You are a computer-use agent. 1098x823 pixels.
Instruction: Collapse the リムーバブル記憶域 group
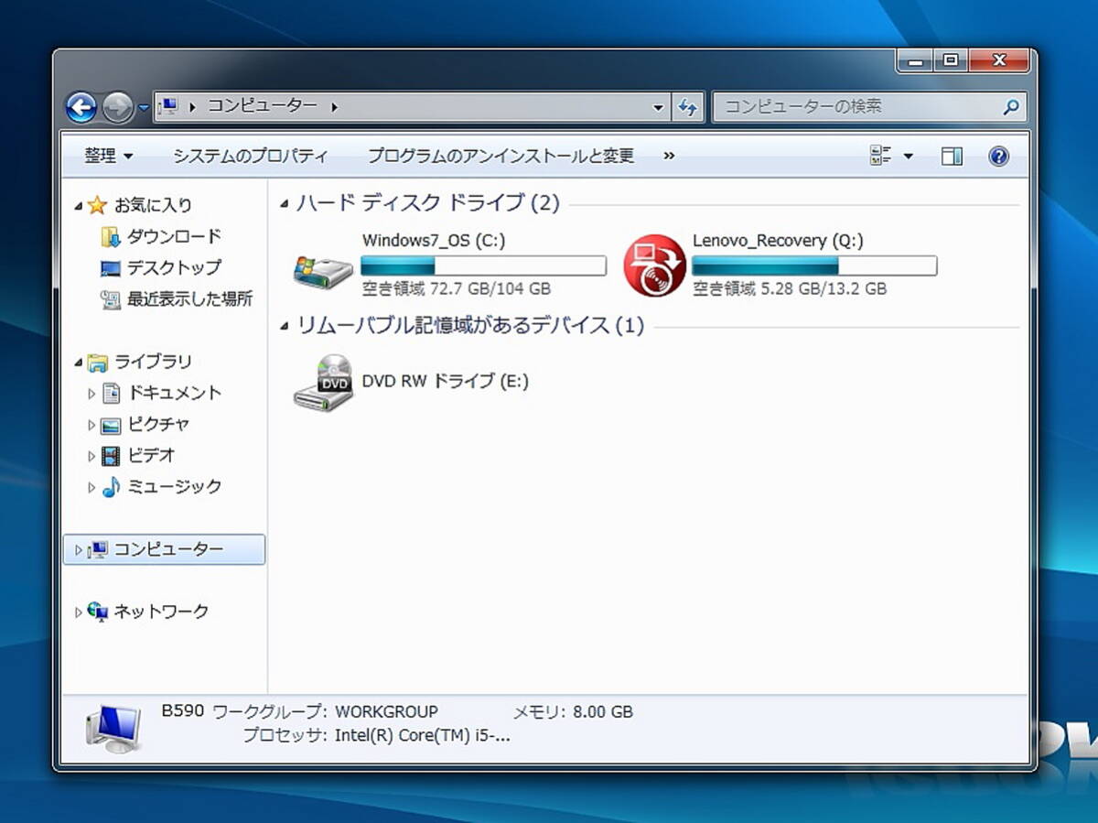click(285, 327)
